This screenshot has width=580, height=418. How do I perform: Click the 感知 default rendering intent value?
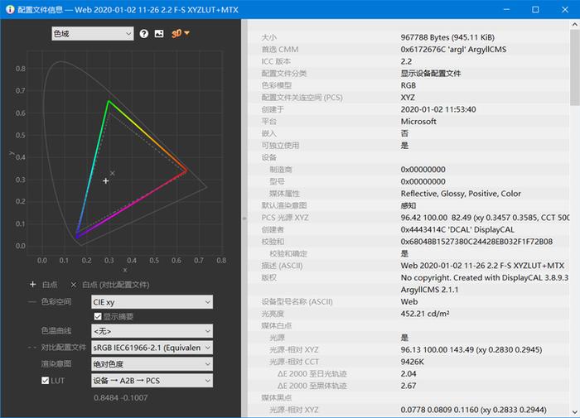408,205
